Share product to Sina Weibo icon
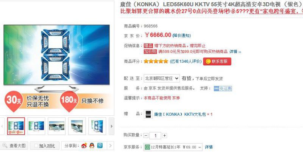 [84, 146]
